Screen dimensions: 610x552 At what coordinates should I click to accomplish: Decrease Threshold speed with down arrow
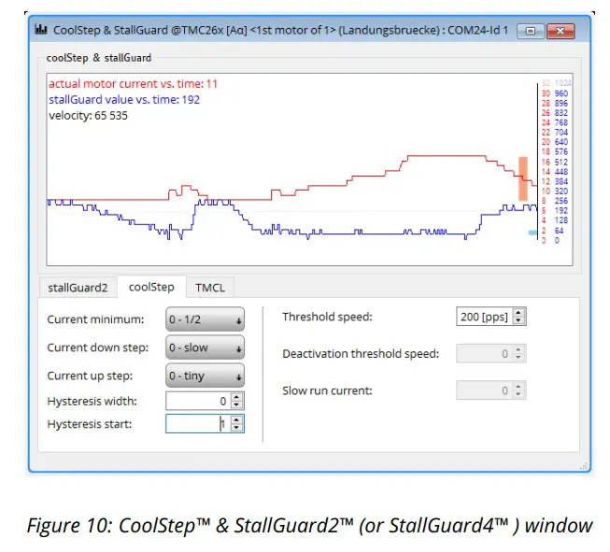518,320
